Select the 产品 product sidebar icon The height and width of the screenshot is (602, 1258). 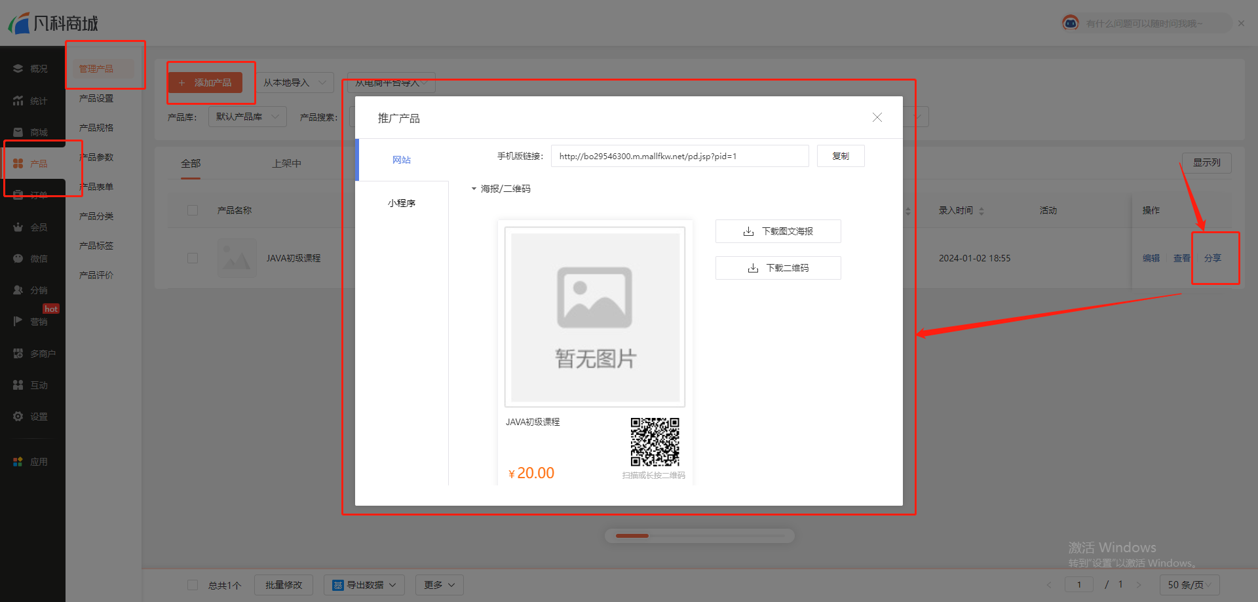pyautogui.click(x=18, y=164)
